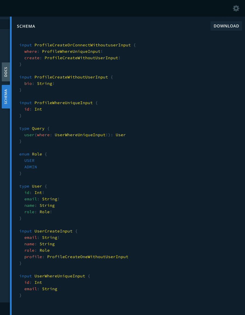Open the settings gear icon
Image resolution: width=245 pixels, height=315 pixels.
pos(236,8)
